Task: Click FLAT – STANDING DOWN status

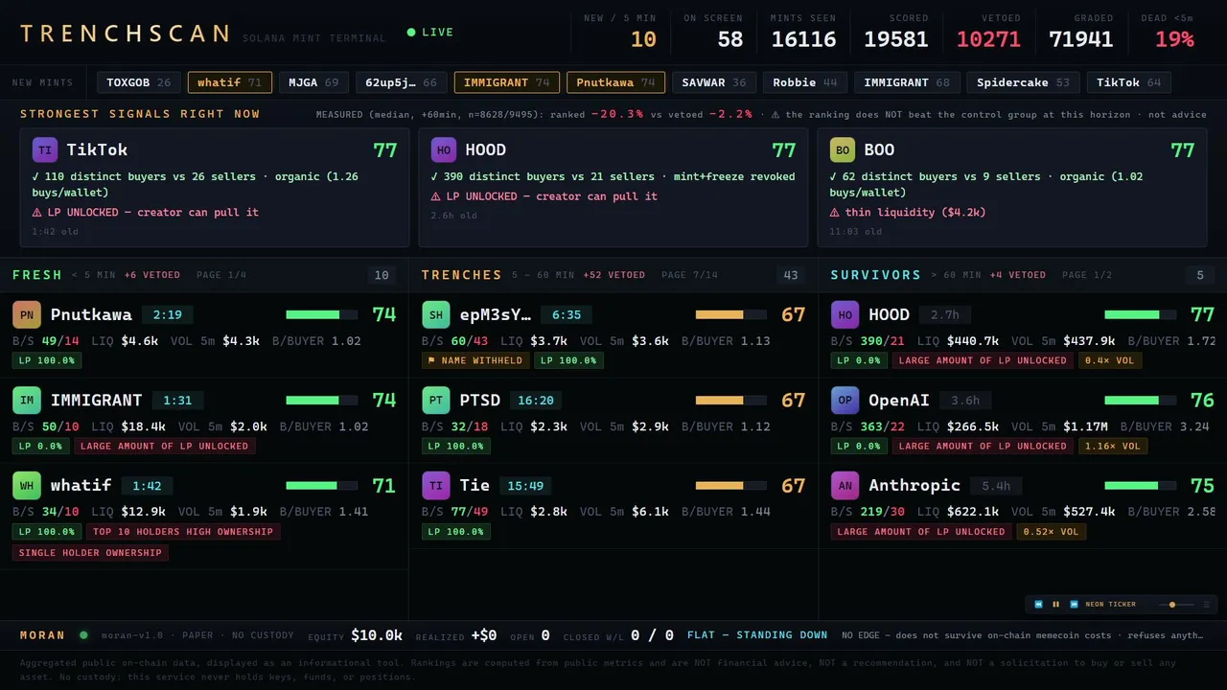Action: tap(757, 634)
